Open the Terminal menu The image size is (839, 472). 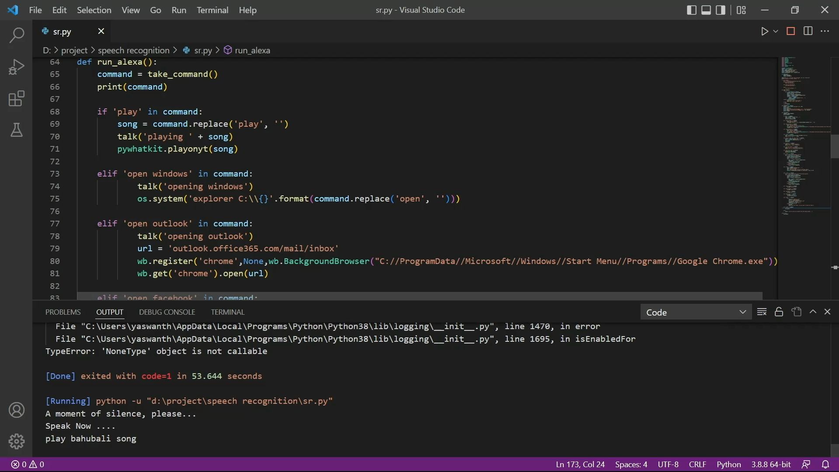pyautogui.click(x=212, y=10)
